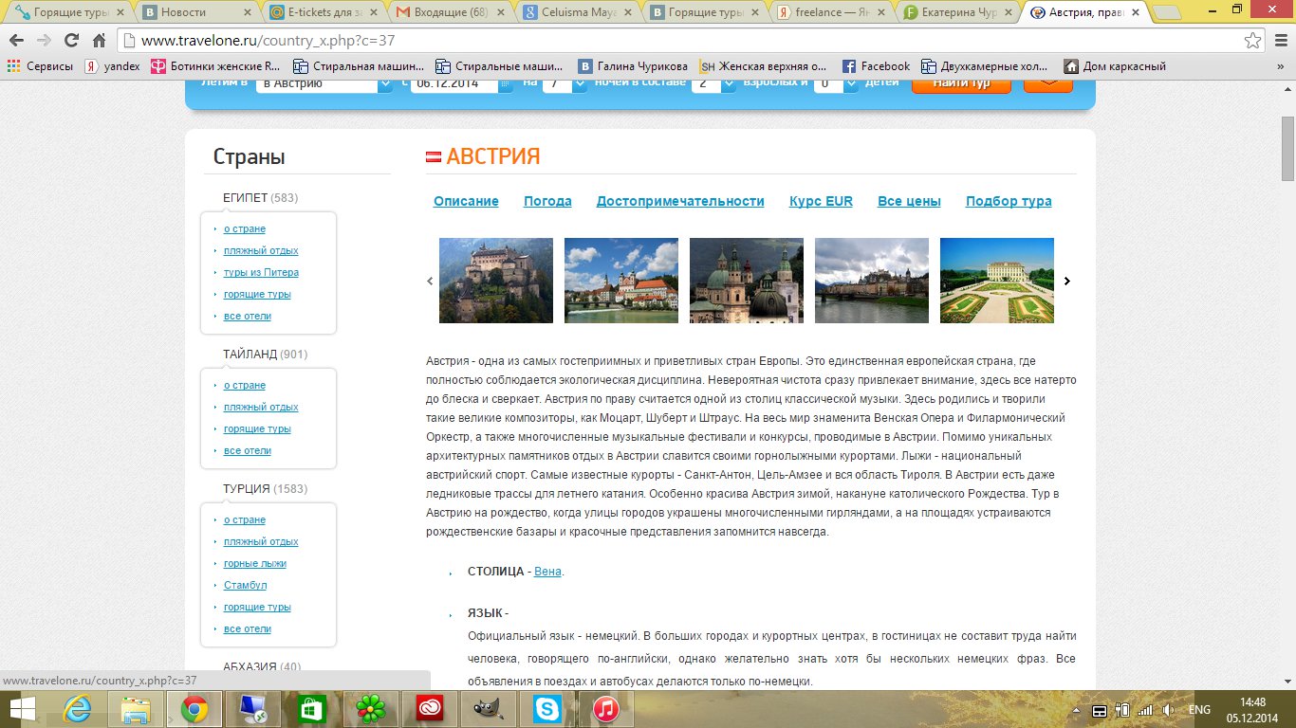The image size is (1296, 728).
Task: Go back with the browser back arrow
Action: [16, 41]
